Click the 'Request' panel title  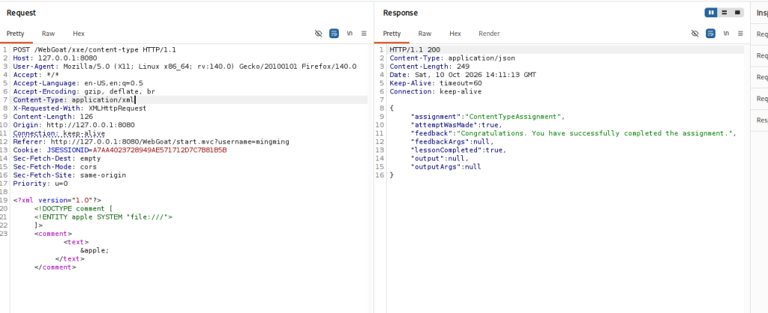point(21,13)
